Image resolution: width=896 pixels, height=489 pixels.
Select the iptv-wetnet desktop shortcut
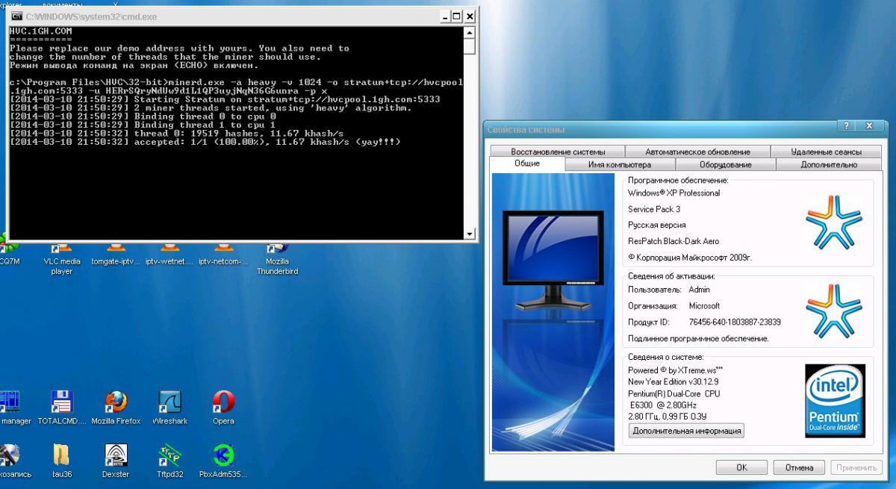pos(169,254)
